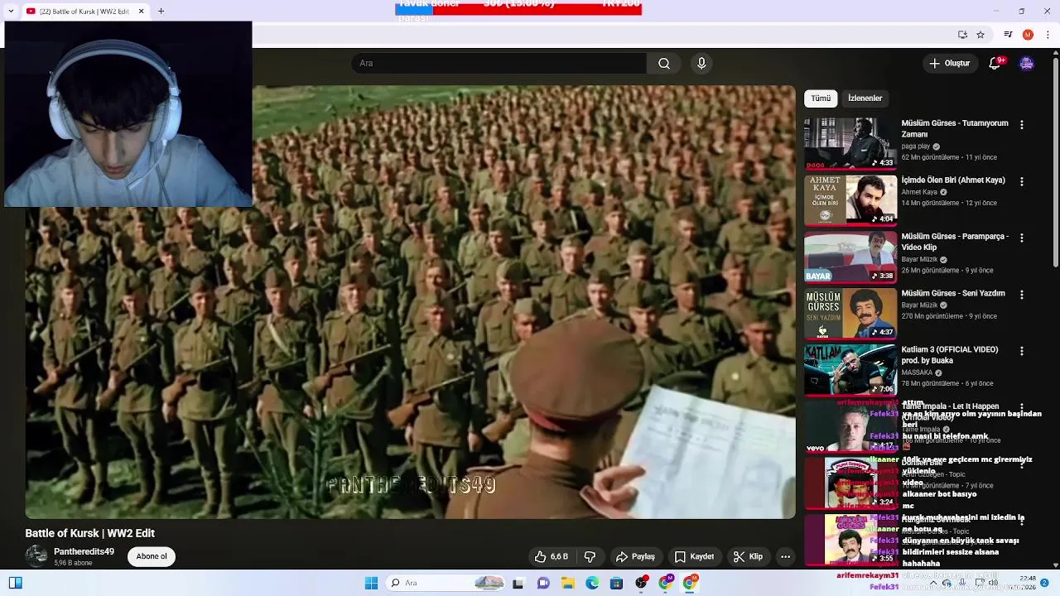Screen dimensions: 1060x596
Task: Close the Battle of Kursk browser tab
Action: 141,12
